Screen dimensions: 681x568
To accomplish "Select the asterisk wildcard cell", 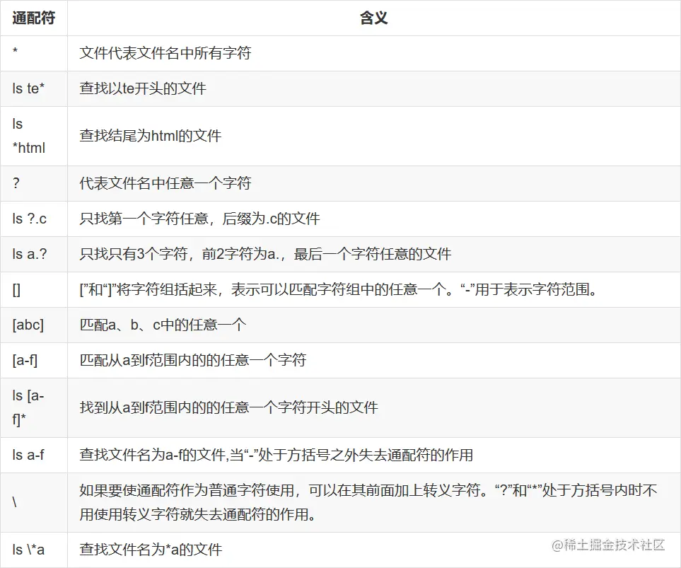I will click(34, 53).
